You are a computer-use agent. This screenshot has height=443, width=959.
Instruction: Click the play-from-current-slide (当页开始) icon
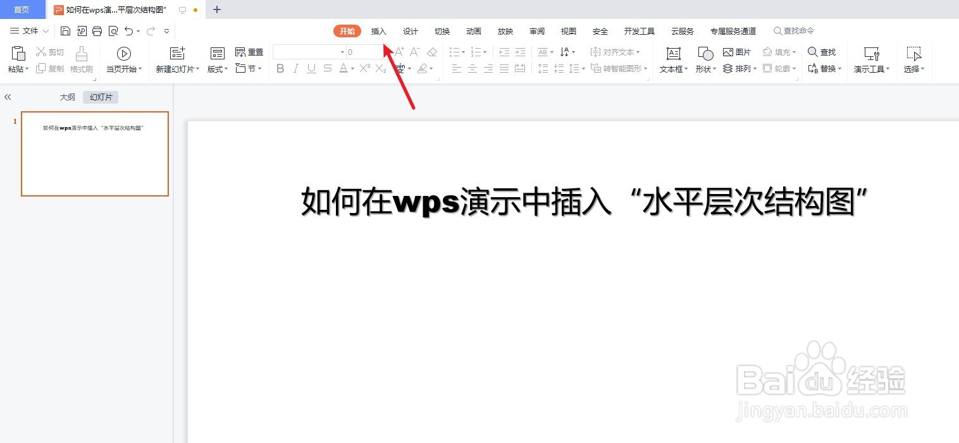(x=124, y=54)
